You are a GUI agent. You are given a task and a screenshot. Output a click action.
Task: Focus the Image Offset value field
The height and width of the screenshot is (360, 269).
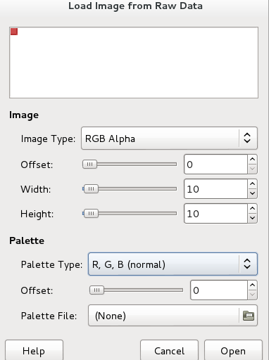(215, 165)
